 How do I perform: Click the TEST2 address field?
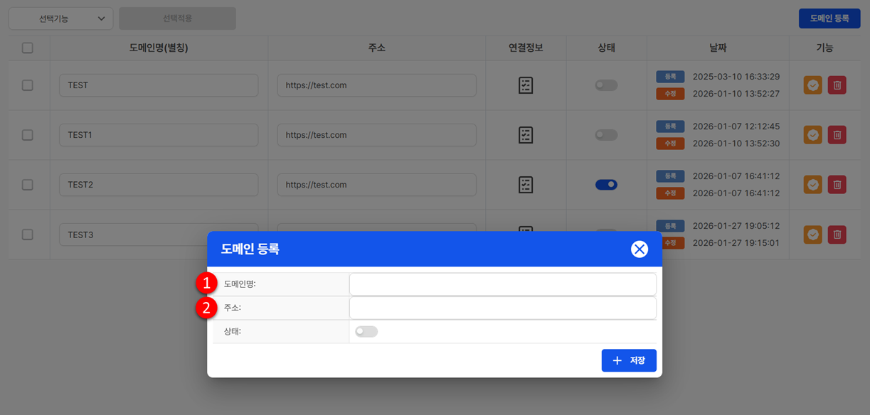pyautogui.click(x=376, y=185)
